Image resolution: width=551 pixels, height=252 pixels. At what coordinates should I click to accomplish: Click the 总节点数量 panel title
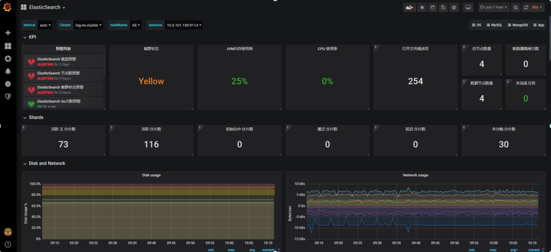(x=481, y=49)
